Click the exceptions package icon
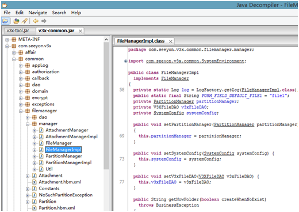The image size is (299, 212). coord(28,104)
